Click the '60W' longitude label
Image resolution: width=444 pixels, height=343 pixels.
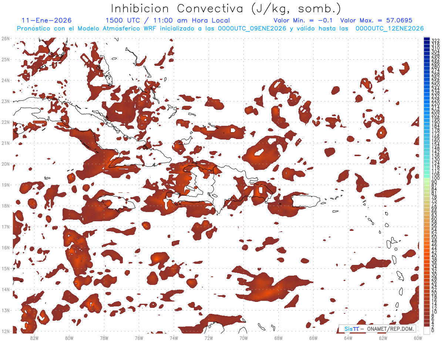(418, 338)
